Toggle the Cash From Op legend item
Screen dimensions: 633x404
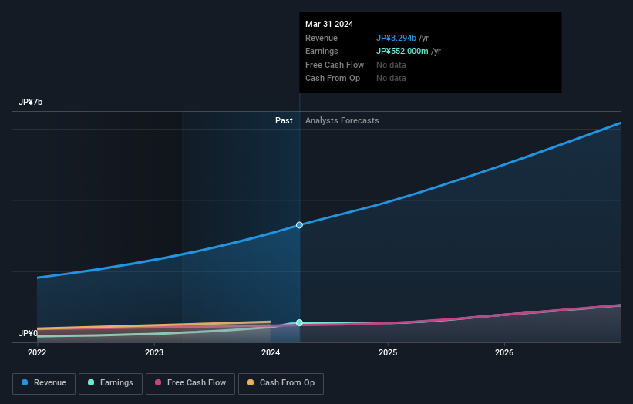point(281,383)
